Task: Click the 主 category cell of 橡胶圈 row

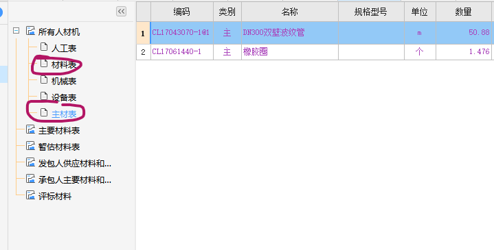Action: 227,52
